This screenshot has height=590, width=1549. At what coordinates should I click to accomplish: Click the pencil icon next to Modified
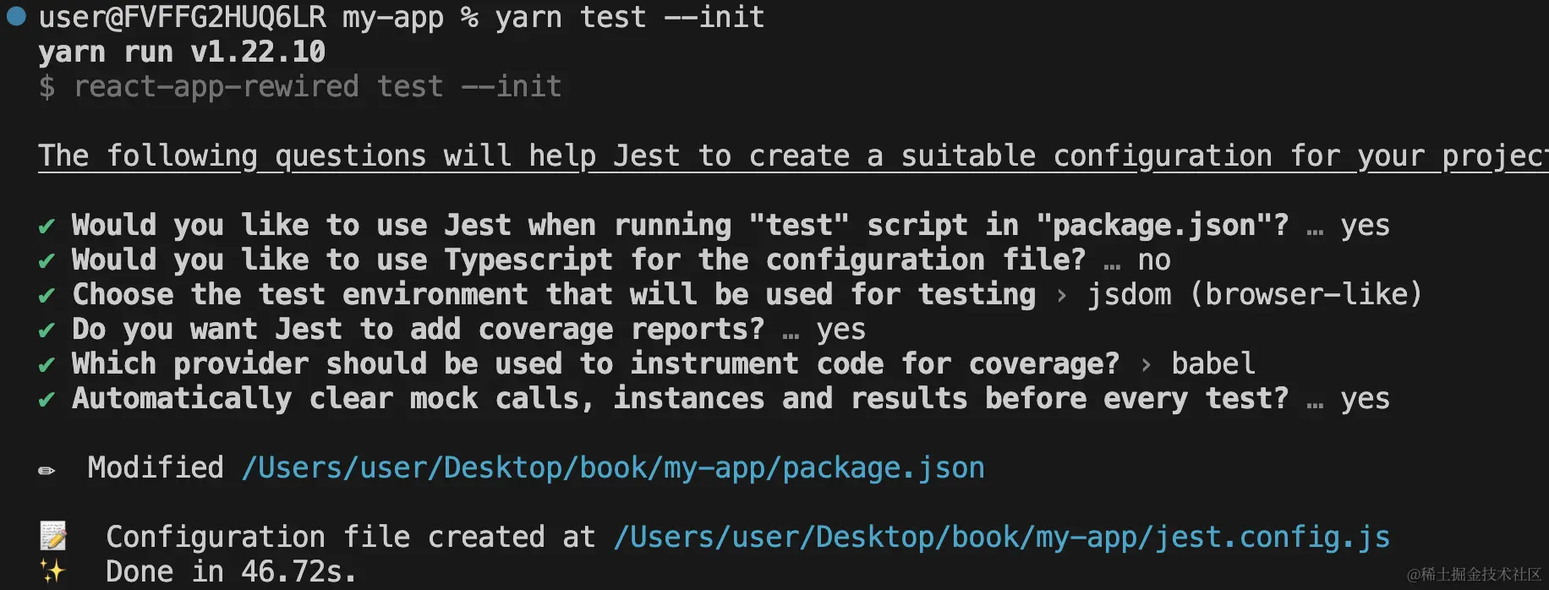coord(47,470)
